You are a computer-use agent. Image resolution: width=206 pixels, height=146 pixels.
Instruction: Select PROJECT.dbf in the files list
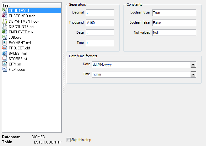coord(19,48)
